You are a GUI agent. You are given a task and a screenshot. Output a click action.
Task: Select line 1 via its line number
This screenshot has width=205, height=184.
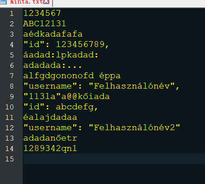pyautogui.click(x=12, y=14)
